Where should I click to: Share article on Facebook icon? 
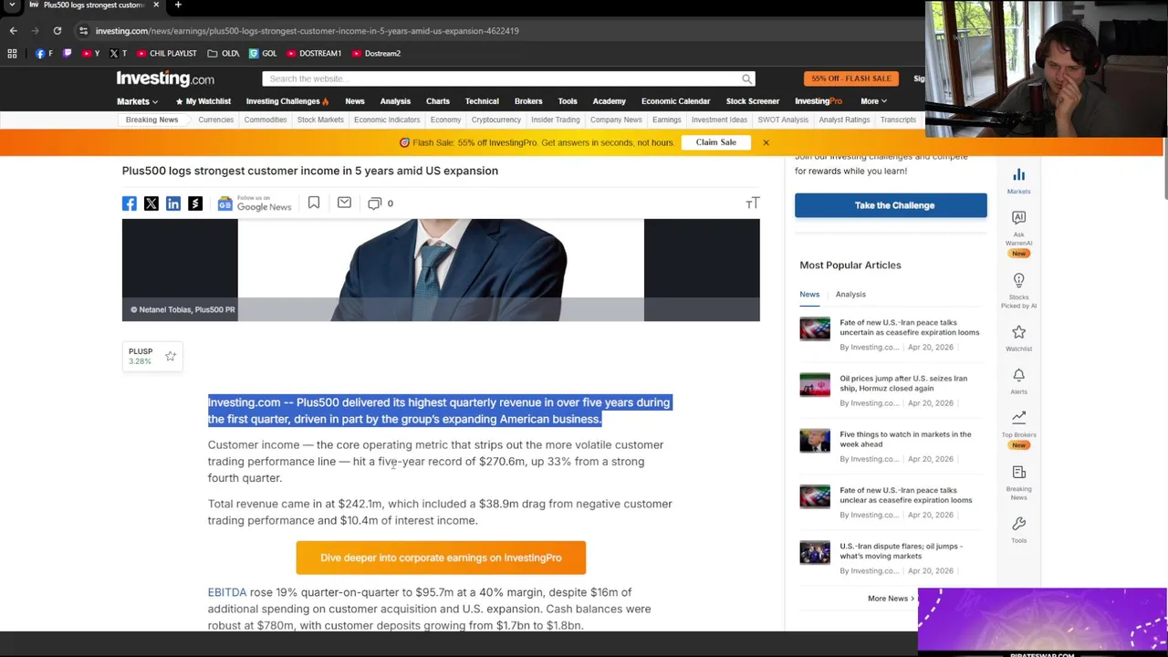tap(130, 203)
